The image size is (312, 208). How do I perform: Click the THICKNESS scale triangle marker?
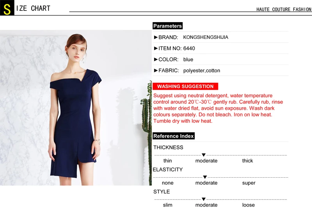click(x=204, y=155)
